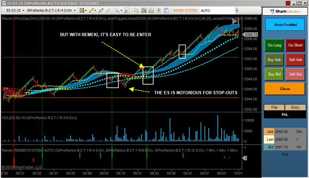The height and width of the screenshot is (178, 309).
Task: Click the Go Long button
Action: coord(274,45)
